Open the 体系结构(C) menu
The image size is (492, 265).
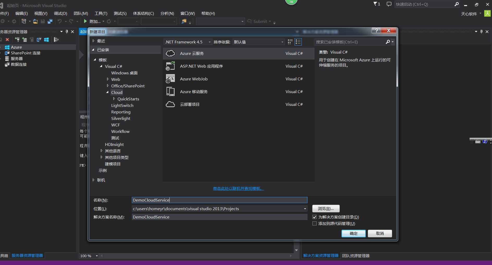143,14
